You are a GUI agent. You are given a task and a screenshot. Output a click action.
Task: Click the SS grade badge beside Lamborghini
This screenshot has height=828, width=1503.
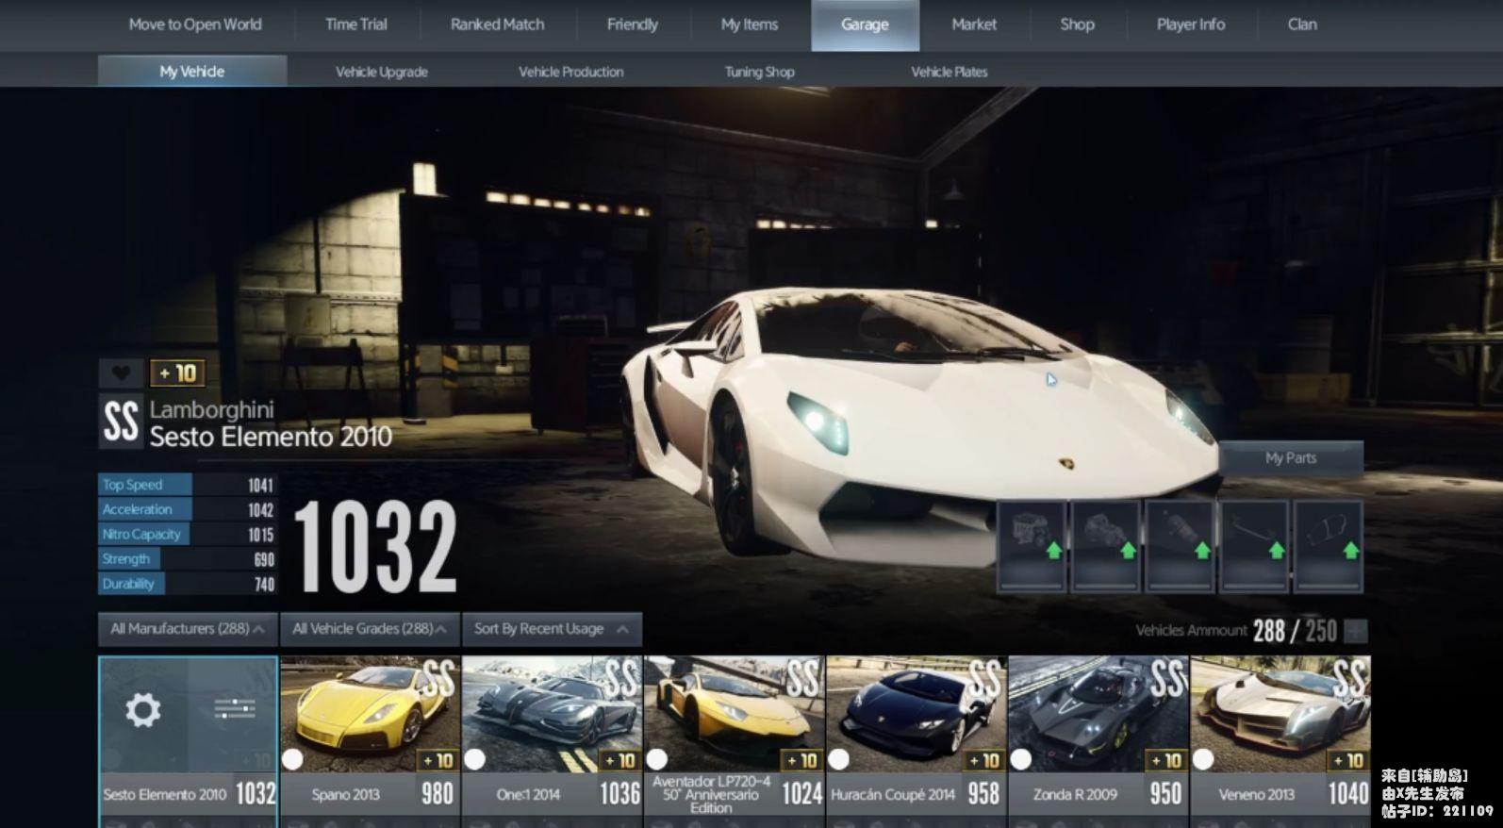pos(121,421)
